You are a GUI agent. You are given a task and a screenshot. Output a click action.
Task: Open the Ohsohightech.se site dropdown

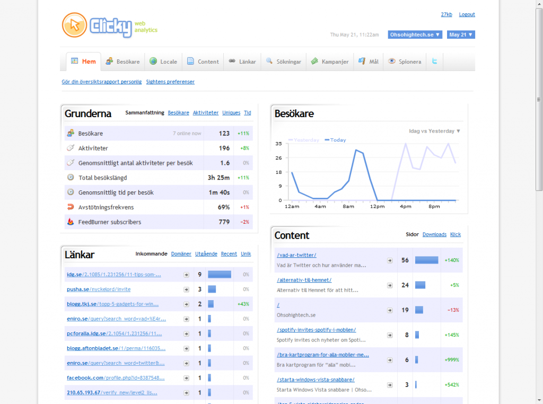415,34
